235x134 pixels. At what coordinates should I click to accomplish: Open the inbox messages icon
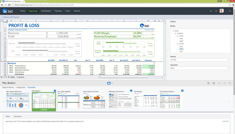coord(211,11)
